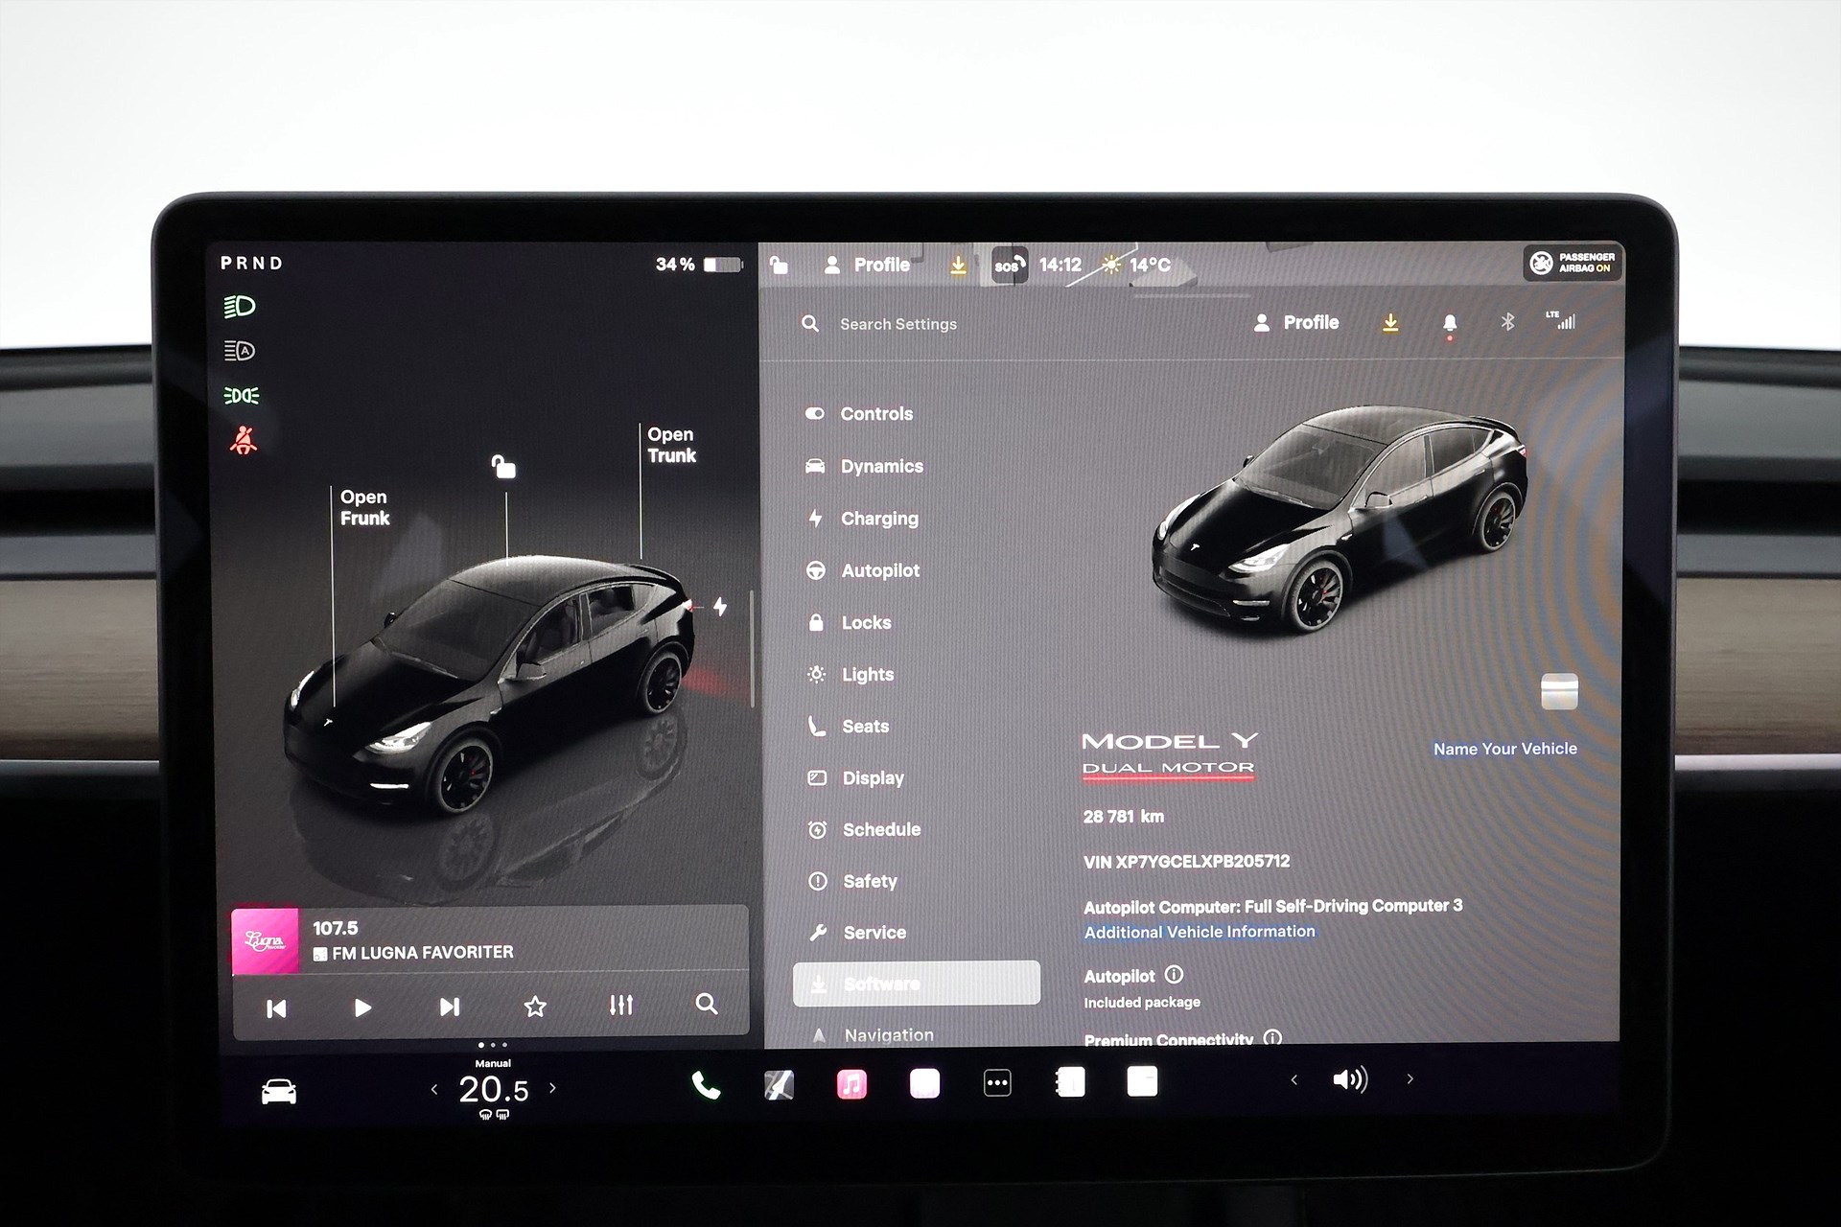Increase cabin temperature with right arrow

coord(552,1088)
